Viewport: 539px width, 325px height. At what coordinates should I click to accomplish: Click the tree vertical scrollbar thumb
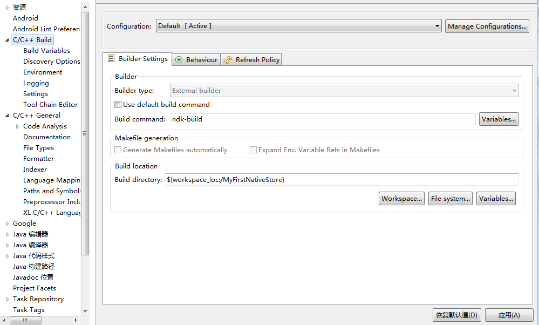pyautogui.click(x=85, y=133)
